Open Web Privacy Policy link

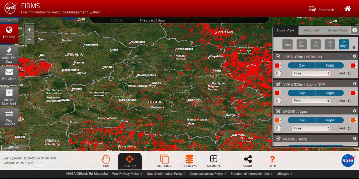(127, 174)
